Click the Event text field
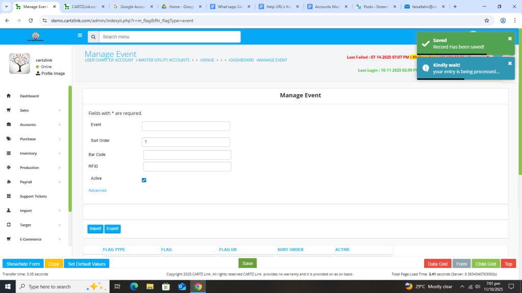The image size is (522, 293). click(x=186, y=126)
